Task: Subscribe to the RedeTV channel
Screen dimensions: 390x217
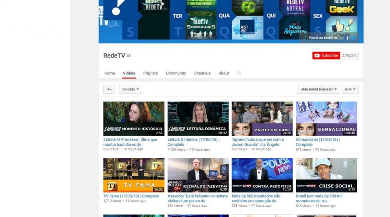Action: click(326, 56)
